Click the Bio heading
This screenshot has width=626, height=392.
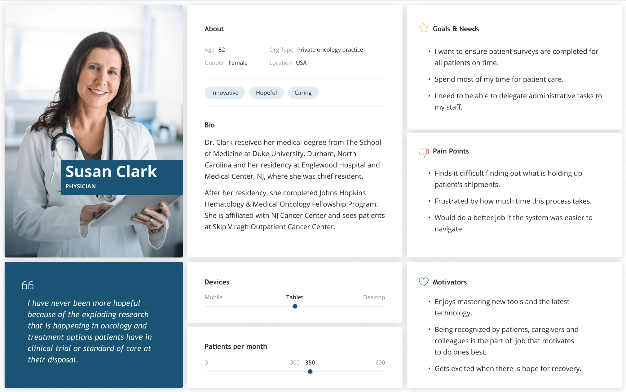[x=209, y=125]
